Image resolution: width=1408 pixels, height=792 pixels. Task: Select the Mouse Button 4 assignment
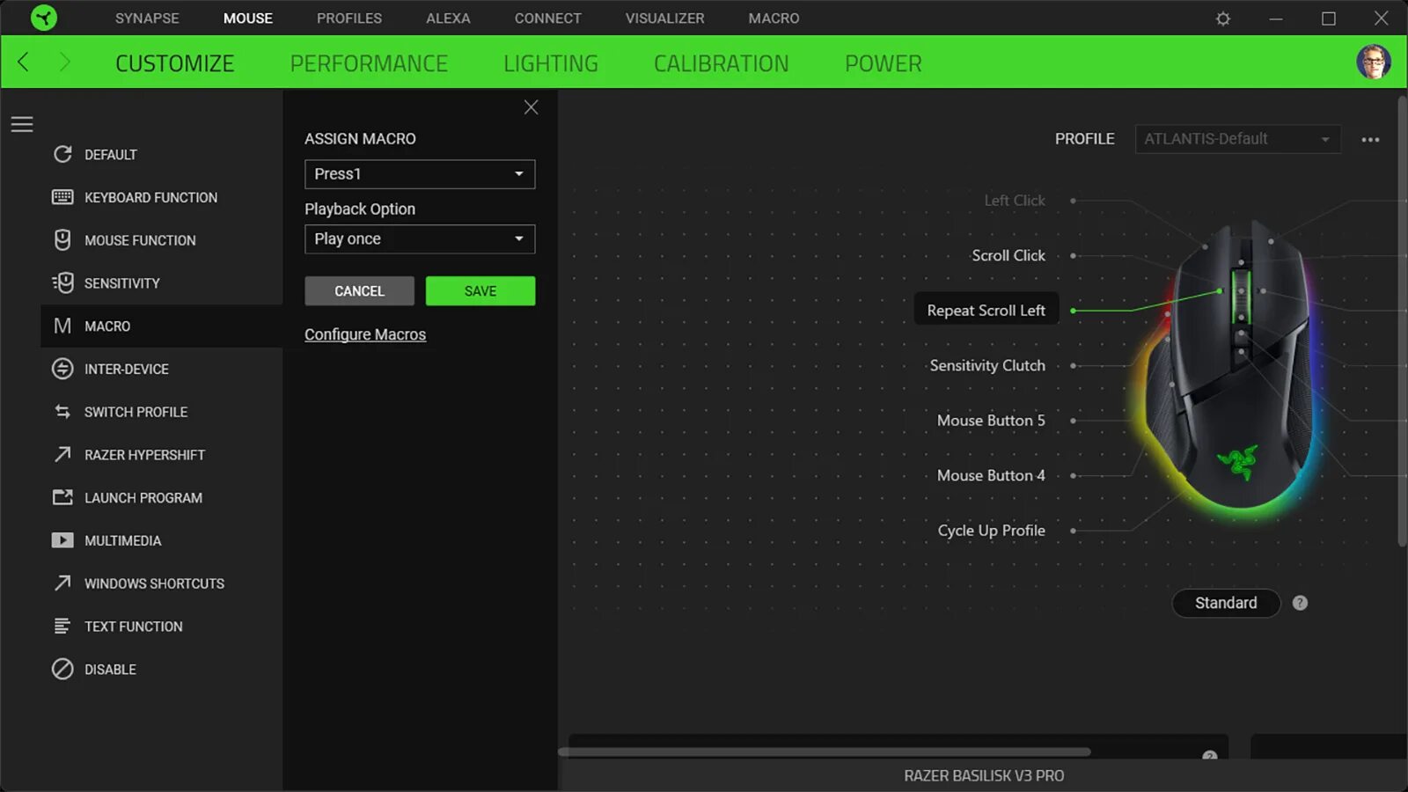pyautogui.click(x=991, y=475)
